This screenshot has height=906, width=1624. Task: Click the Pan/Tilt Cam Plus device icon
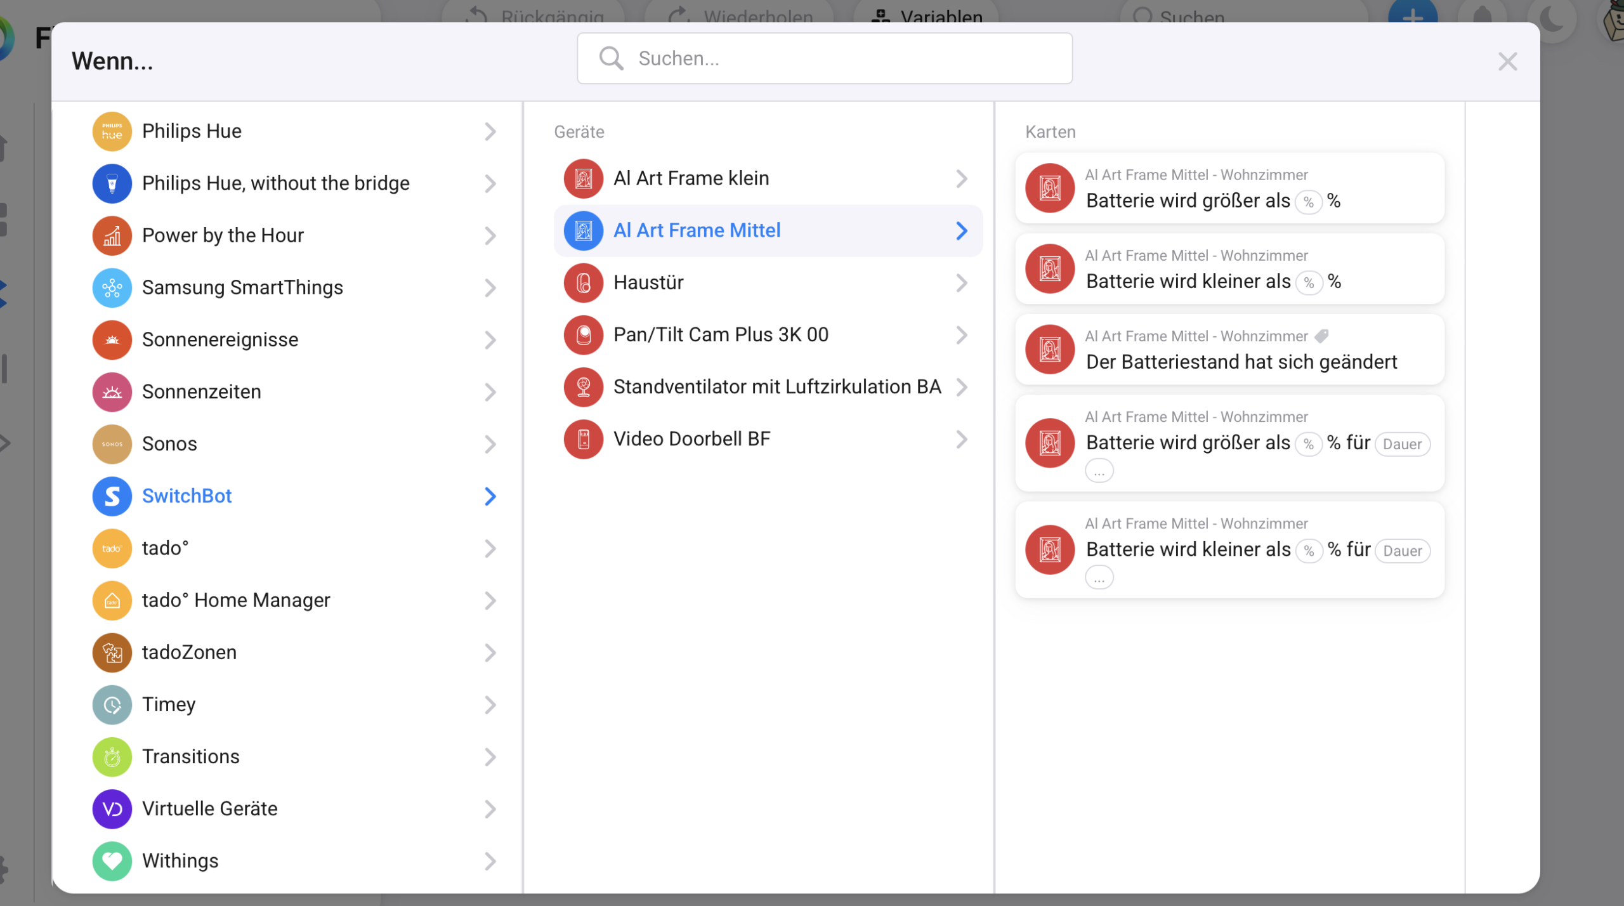point(584,334)
